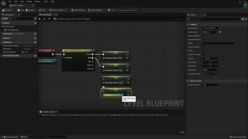Toggle Blueprint Read Only checkbox
Image resolution: width=248 pixels, height=139 pixels.
click(203, 39)
